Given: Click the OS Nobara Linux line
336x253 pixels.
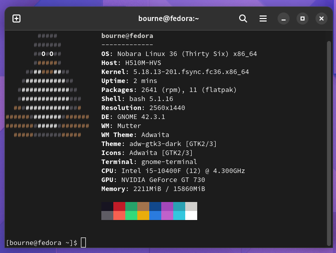Looking at the screenshot, I should (x=179, y=54).
